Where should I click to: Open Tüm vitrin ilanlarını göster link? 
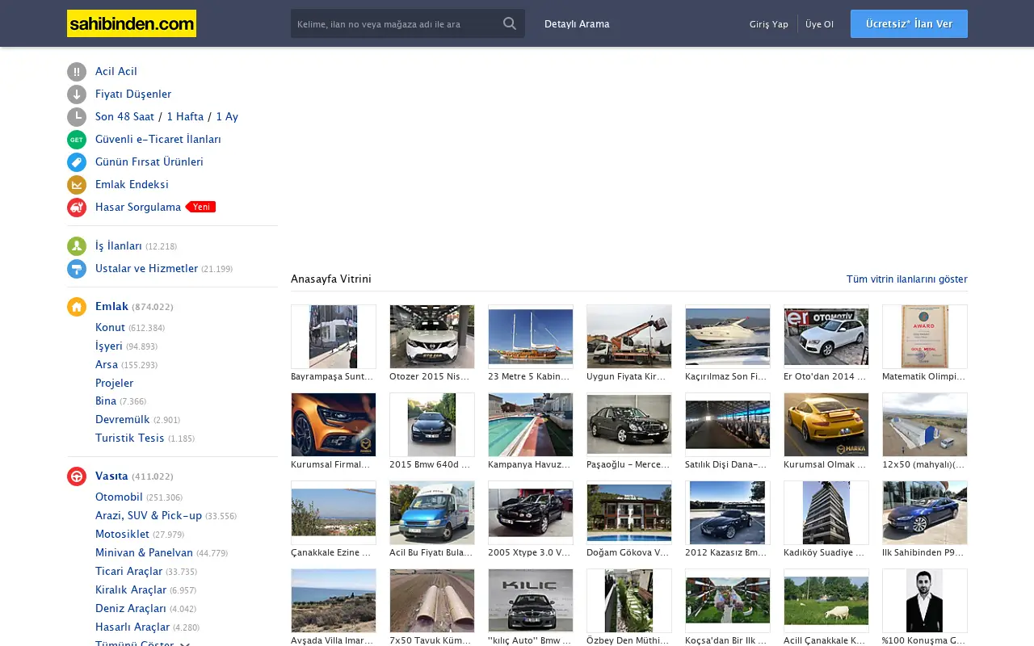tap(906, 279)
